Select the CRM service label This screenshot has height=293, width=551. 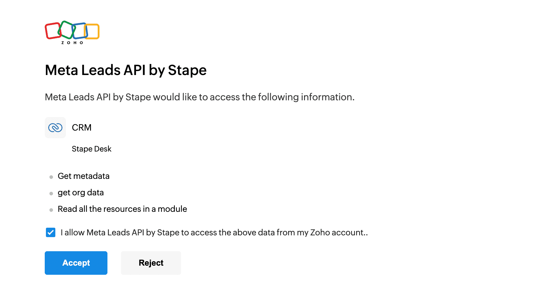82,128
